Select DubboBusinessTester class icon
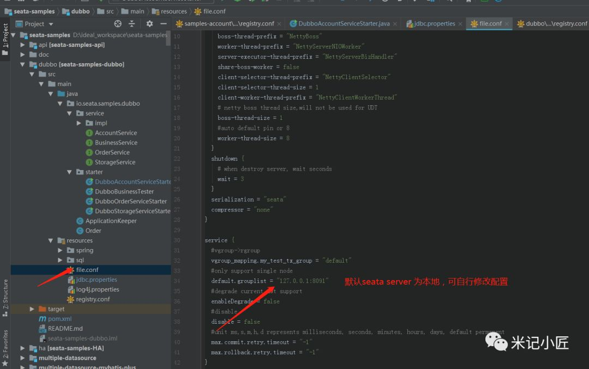This screenshot has width=589, height=369. click(89, 191)
